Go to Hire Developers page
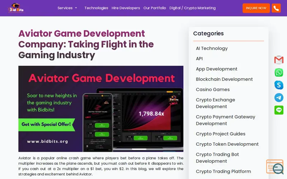This screenshot has width=287, height=179. [x=126, y=8]
